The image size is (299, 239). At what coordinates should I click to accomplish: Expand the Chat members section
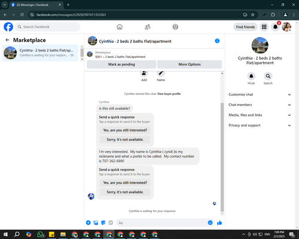click(x=260, y=105)
